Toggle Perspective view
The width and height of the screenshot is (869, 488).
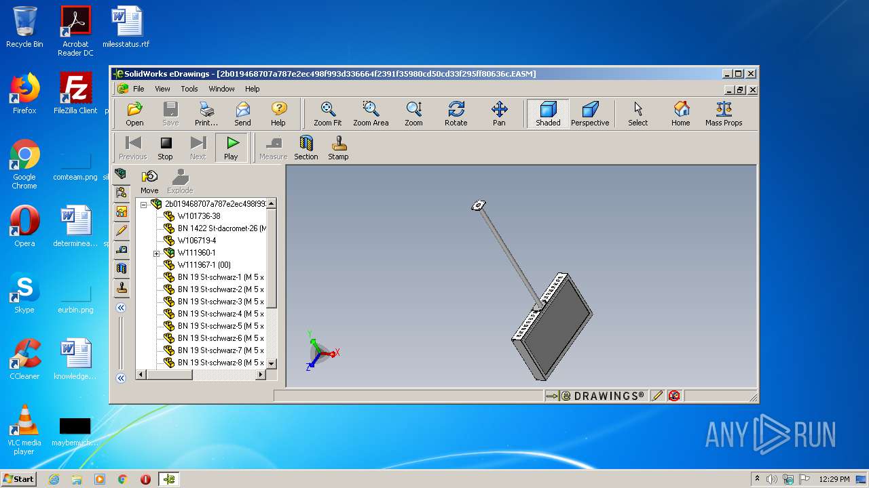coord(590,114)
